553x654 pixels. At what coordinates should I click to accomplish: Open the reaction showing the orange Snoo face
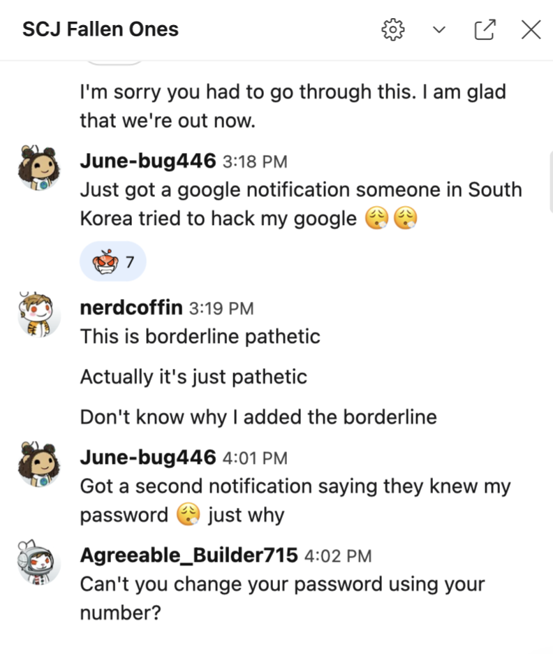click(112, 260)
